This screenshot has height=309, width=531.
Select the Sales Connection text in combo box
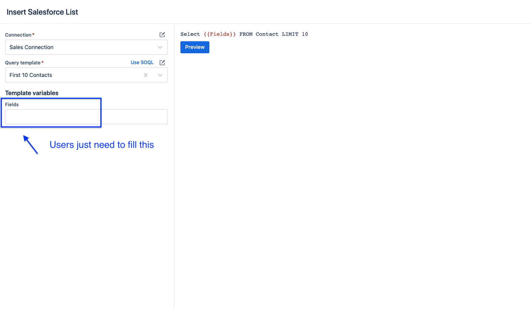pyautogui.click(x=32, y=47)
